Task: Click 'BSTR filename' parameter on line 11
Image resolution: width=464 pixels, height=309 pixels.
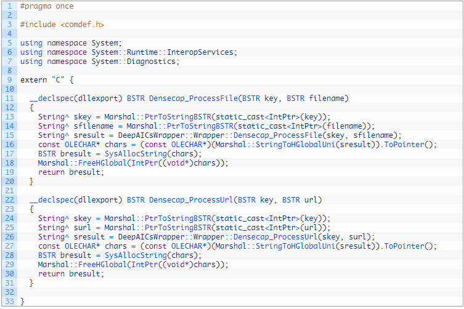Action: [x=315, y=98]
